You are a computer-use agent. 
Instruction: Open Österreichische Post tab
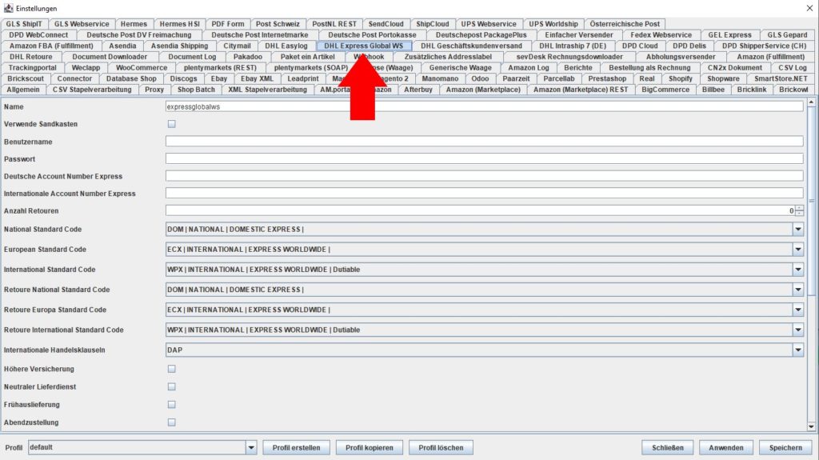[x=625, y=24]
